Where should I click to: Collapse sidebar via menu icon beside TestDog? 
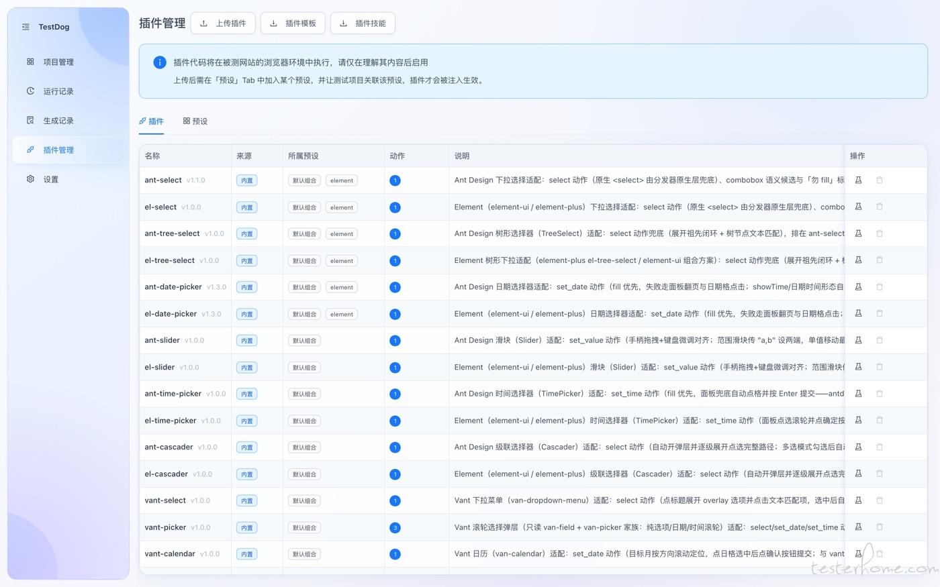click(x=26, y=27)
